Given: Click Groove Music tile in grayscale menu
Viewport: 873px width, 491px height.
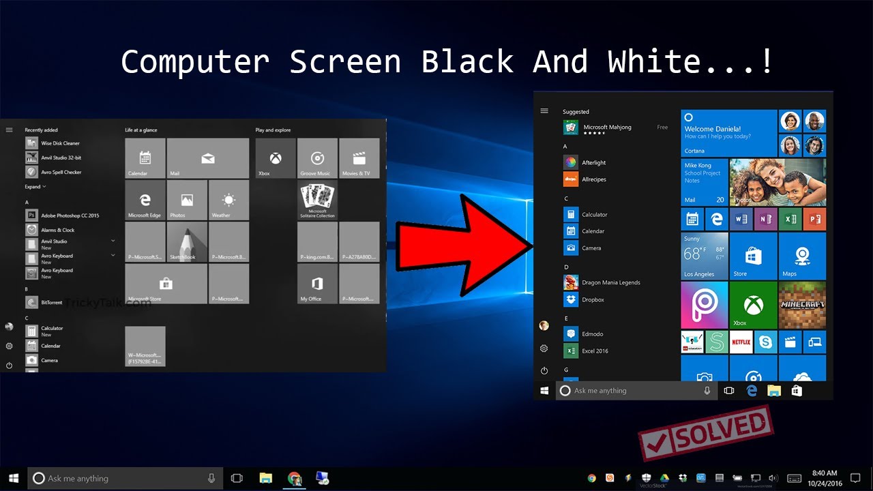Looking at the screenshot, I should [317, 158].
